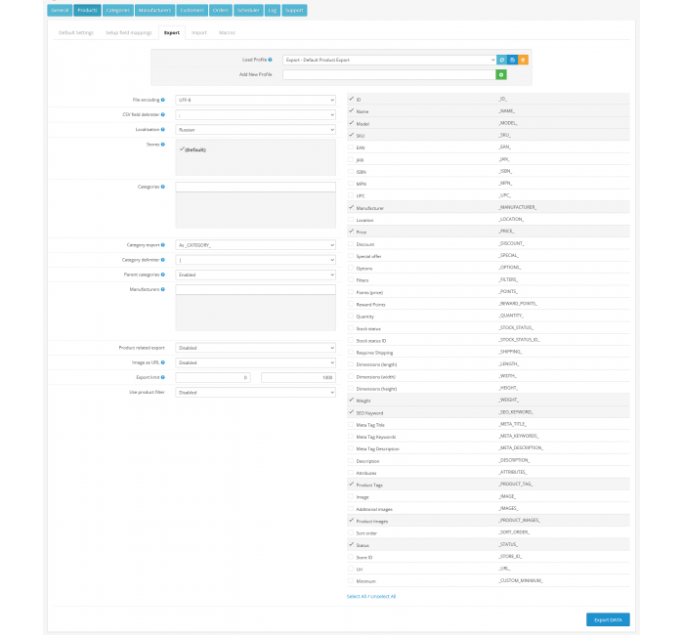Open the General top tab
This screenshot has width=684, height=635.
(60, 10)
